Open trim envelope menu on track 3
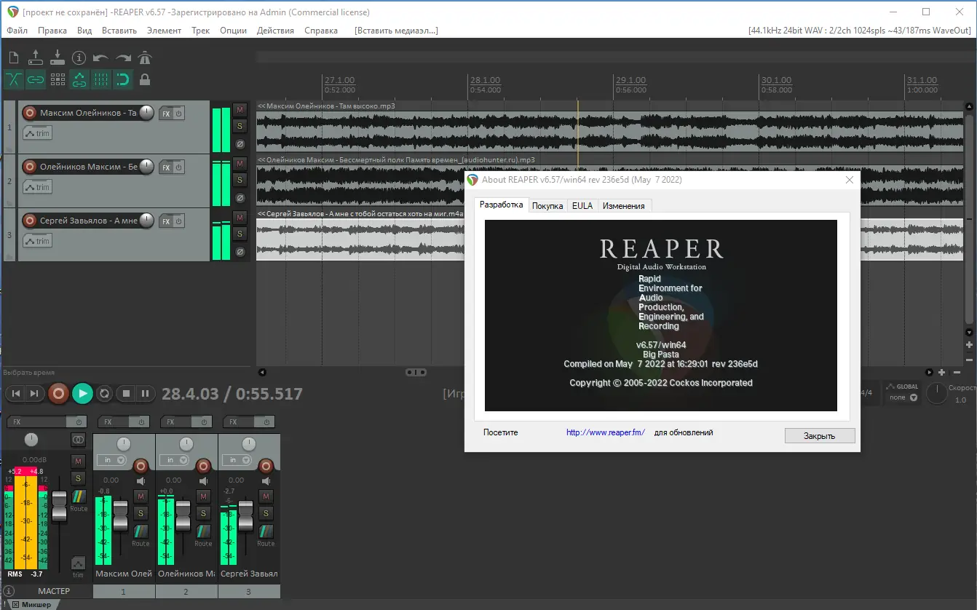 [37, 241]
